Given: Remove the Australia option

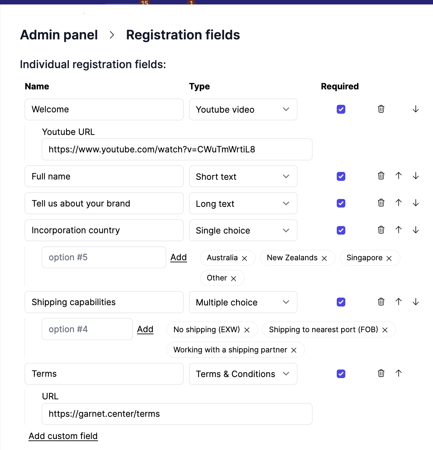Looking at the screenshot, I should pyautogui.click(x=245, y=258).
